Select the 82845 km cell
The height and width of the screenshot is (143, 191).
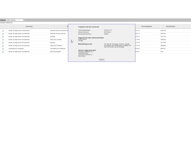pyautogui.click(x=163, y=31)
